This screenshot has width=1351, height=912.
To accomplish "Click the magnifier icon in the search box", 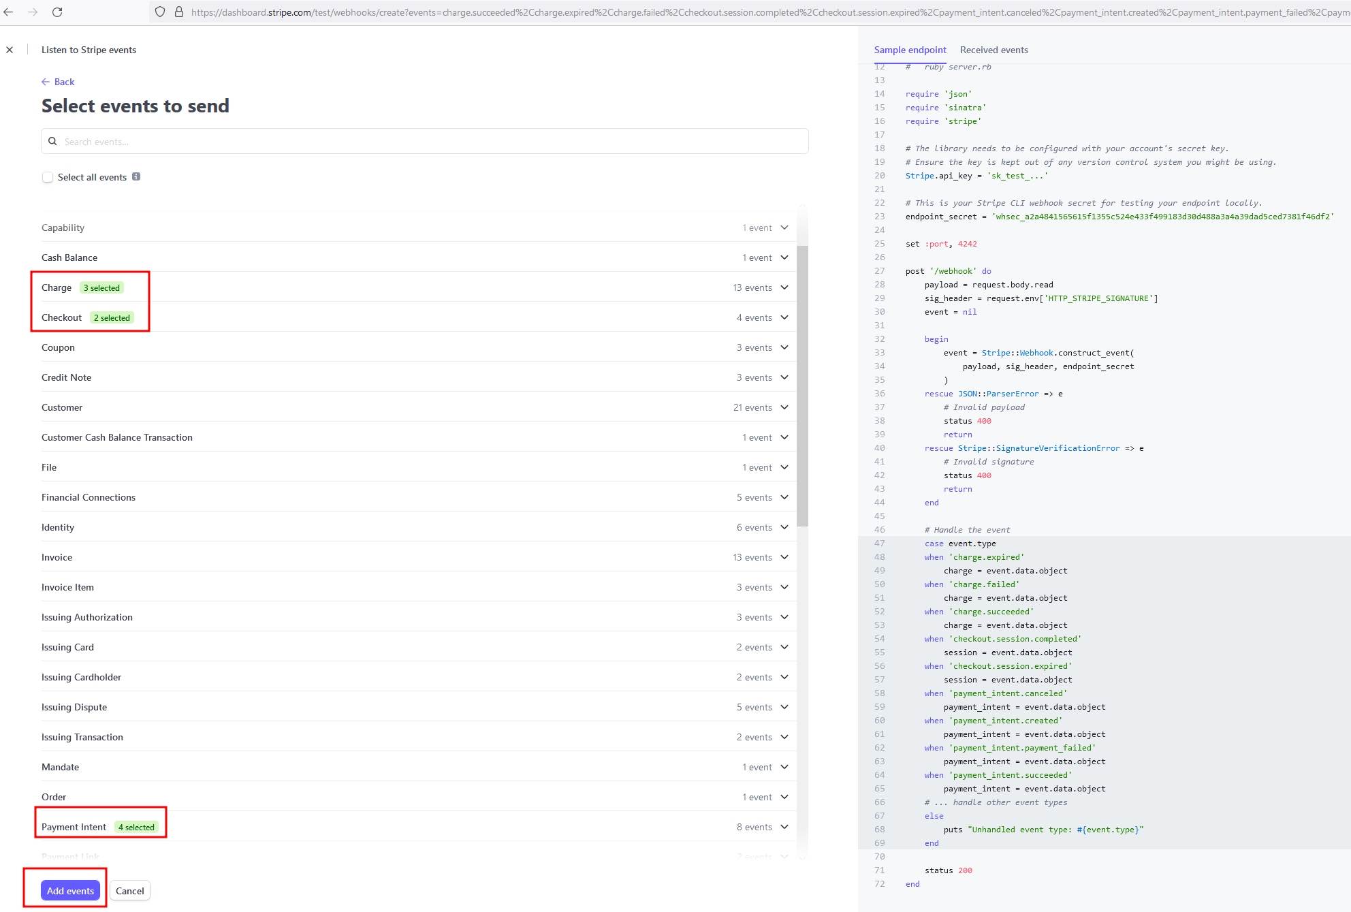I will coord(52,142).
